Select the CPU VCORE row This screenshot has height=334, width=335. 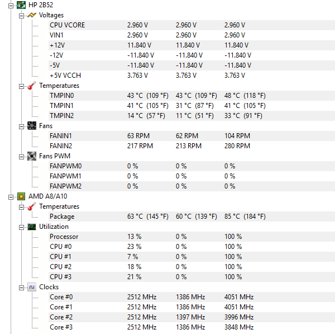click(192, 25)
